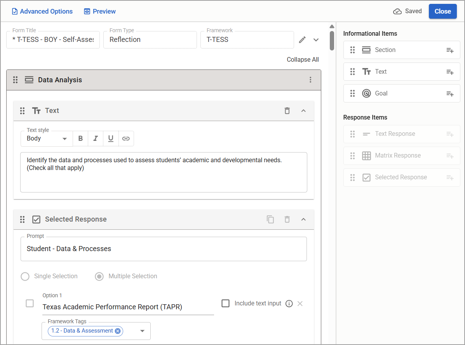Open the Data Analysis three-dot menu

tap(310, 80)
